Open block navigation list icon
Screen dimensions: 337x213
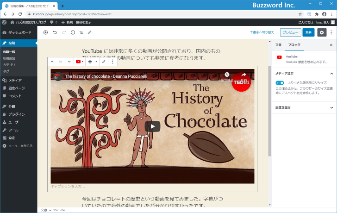[81, 32]
